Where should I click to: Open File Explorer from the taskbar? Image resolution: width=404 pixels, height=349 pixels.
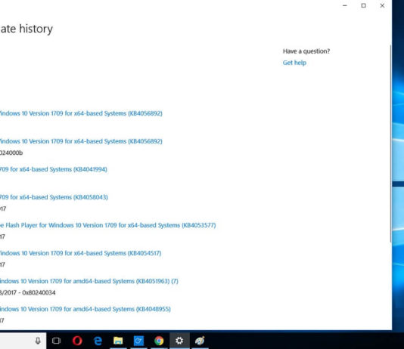coord(118,341)
